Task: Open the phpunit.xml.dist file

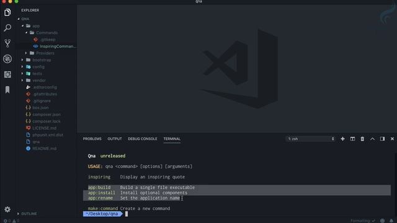Action: pos(48,135)
